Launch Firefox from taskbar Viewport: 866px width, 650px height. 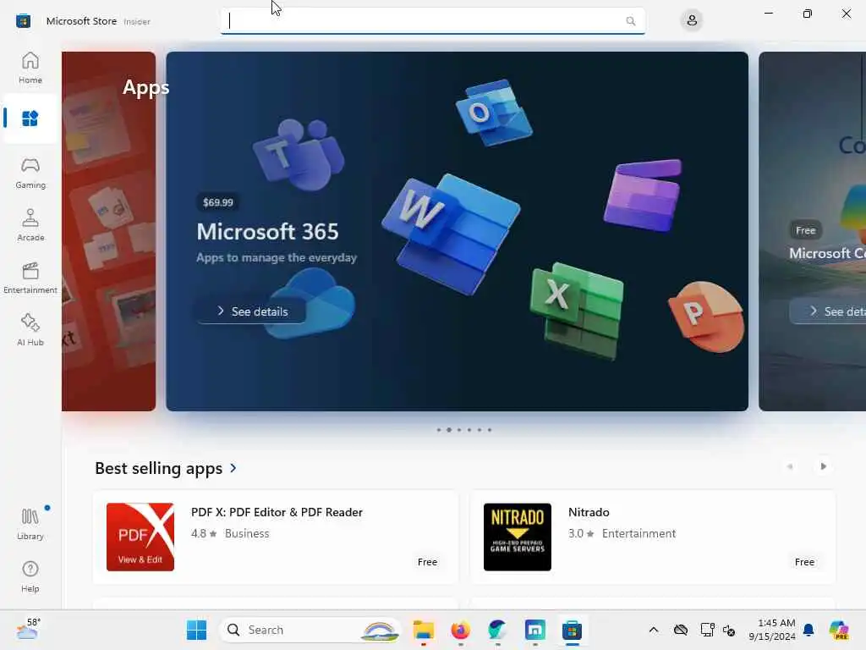pos(461,630)
